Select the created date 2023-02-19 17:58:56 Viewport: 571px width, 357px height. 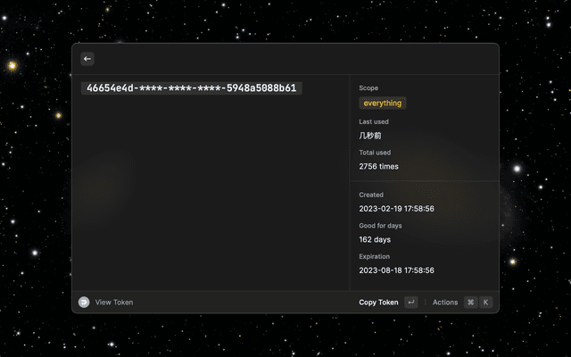pyautogui.click(x=396, y=209)
